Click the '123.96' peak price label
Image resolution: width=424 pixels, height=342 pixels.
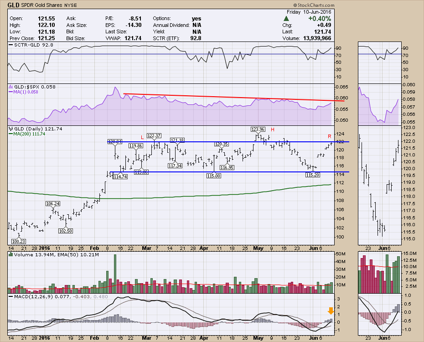coord(258,129)
